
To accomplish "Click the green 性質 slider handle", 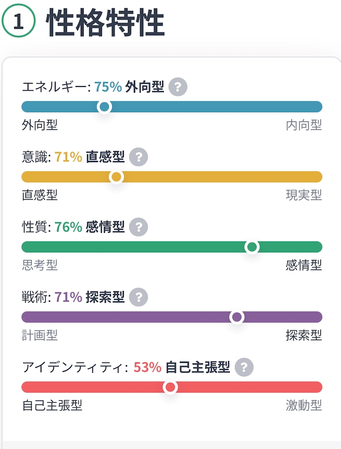I will [252, 247].
